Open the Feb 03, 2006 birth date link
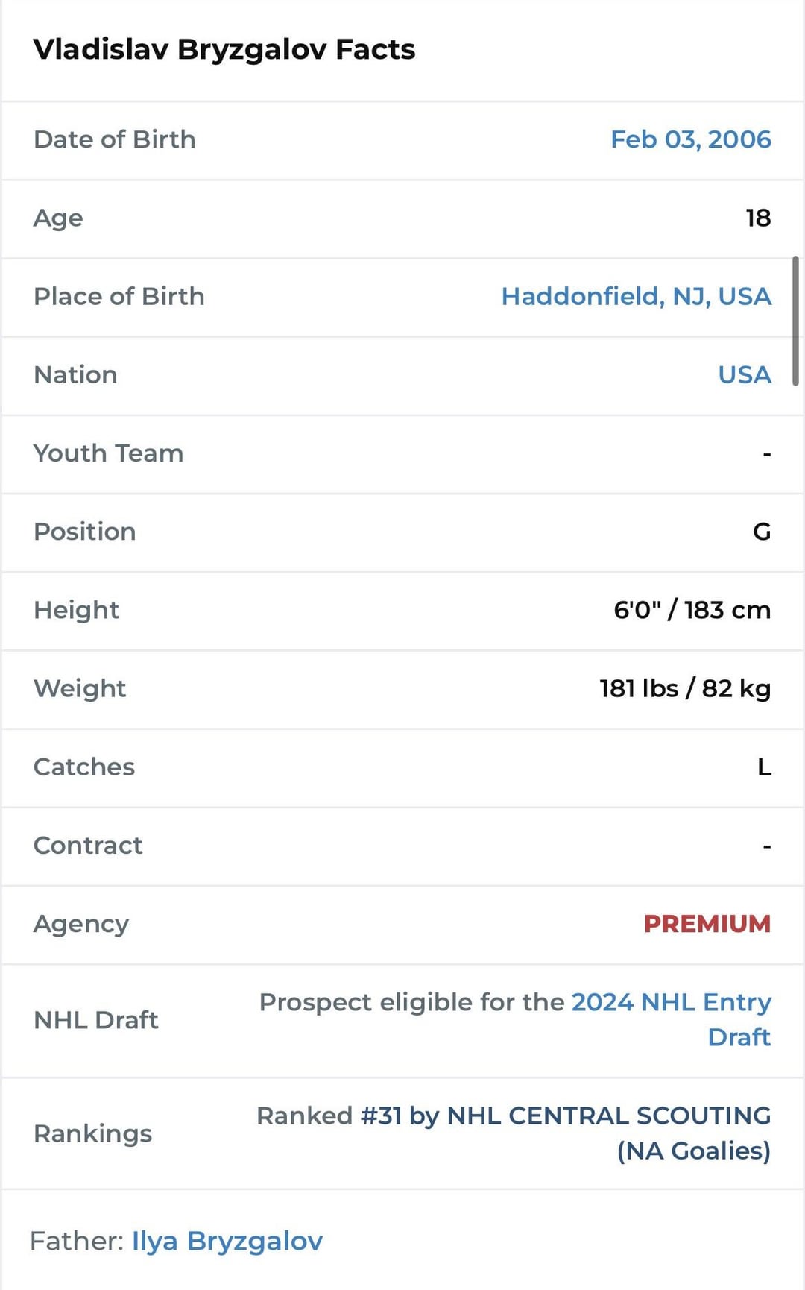Viewport: 805px width, 1290px height. click(x=690, y=139)
